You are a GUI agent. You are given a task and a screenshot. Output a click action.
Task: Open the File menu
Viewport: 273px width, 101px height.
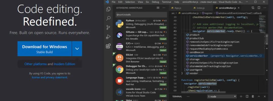point(113,2)
